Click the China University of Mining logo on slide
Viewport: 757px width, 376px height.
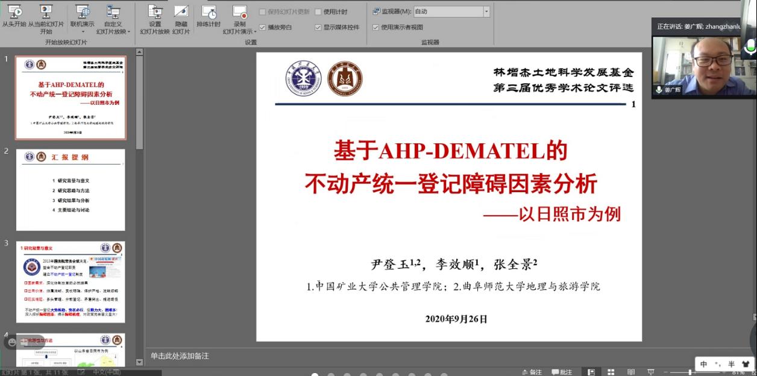pos(303,78)
